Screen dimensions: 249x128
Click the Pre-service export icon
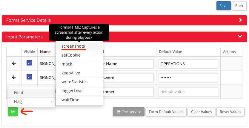pyautogui.click(x=119, y=112)
